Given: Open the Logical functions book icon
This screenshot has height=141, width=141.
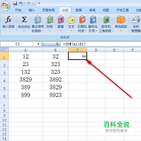Looking at the screenshot, I should 61,19.
